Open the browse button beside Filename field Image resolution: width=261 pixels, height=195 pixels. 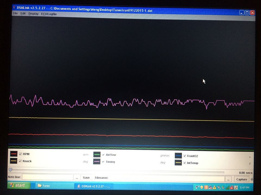click(228, 179)
